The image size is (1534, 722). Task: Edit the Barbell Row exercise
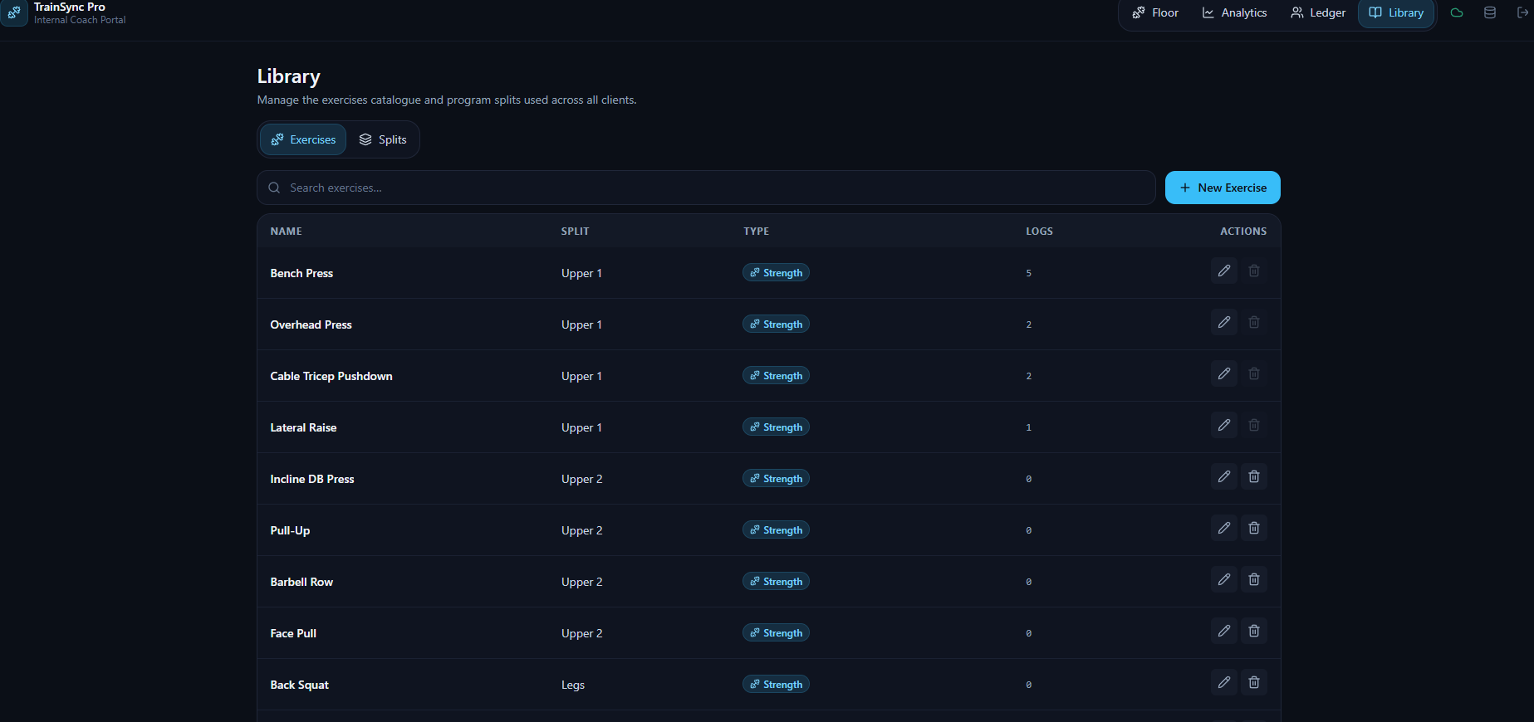click(x=1223, y=579)
